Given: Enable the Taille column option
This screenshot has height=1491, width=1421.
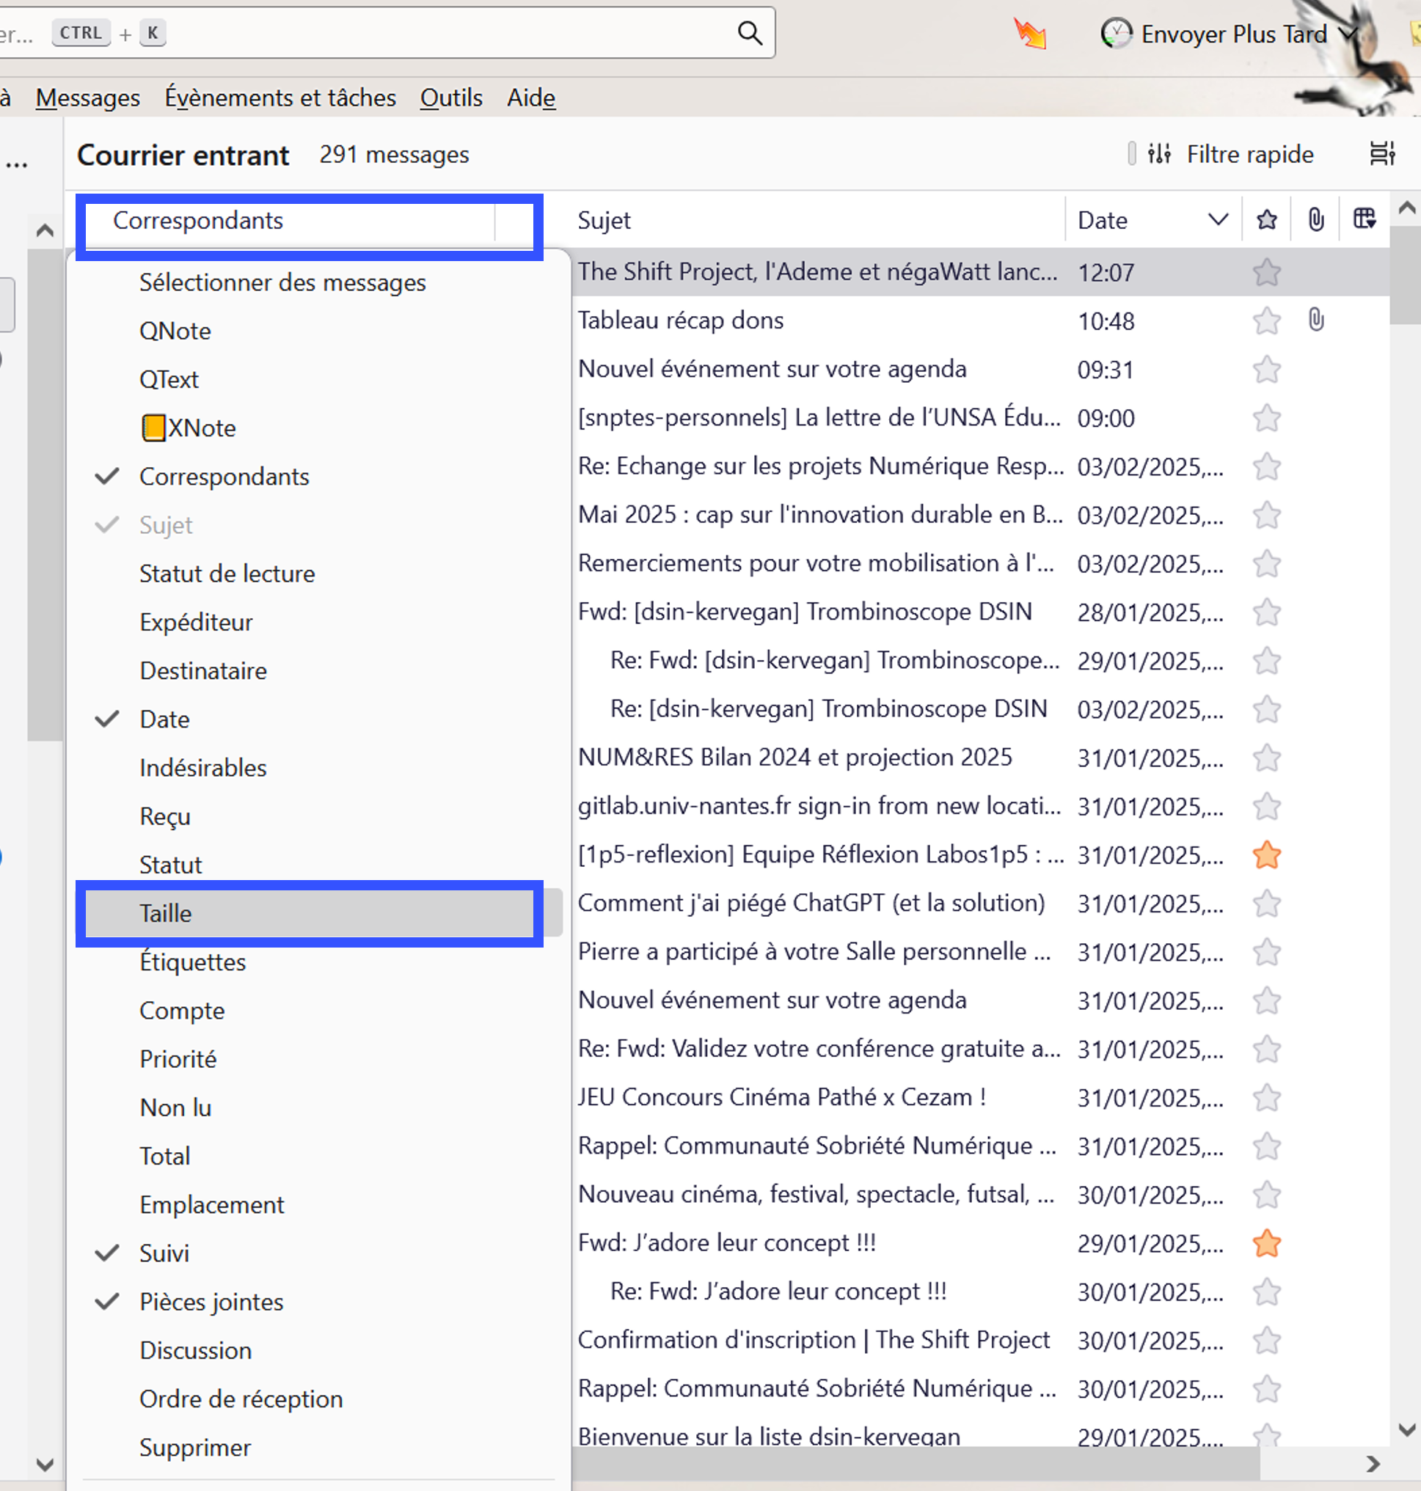Looking at the screenshot, I should tap(166, 914).
